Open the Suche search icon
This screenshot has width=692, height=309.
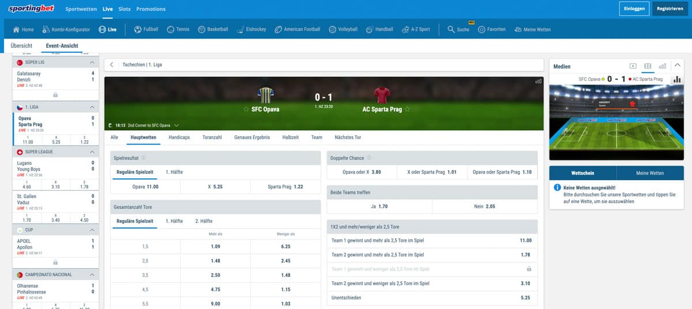point(452,29)
